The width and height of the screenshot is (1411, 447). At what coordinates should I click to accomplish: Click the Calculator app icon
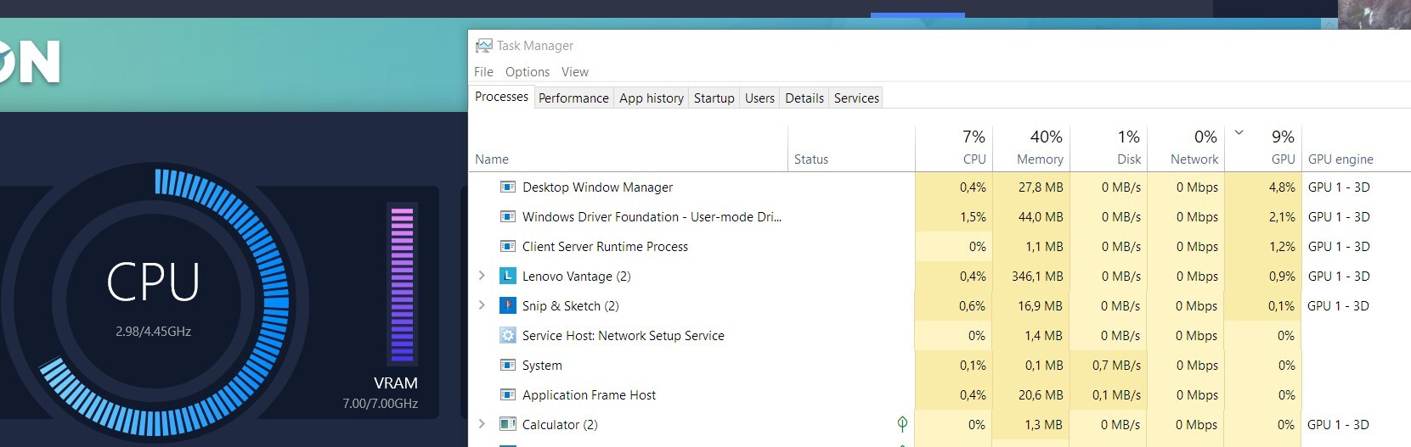tap(508, 424)
